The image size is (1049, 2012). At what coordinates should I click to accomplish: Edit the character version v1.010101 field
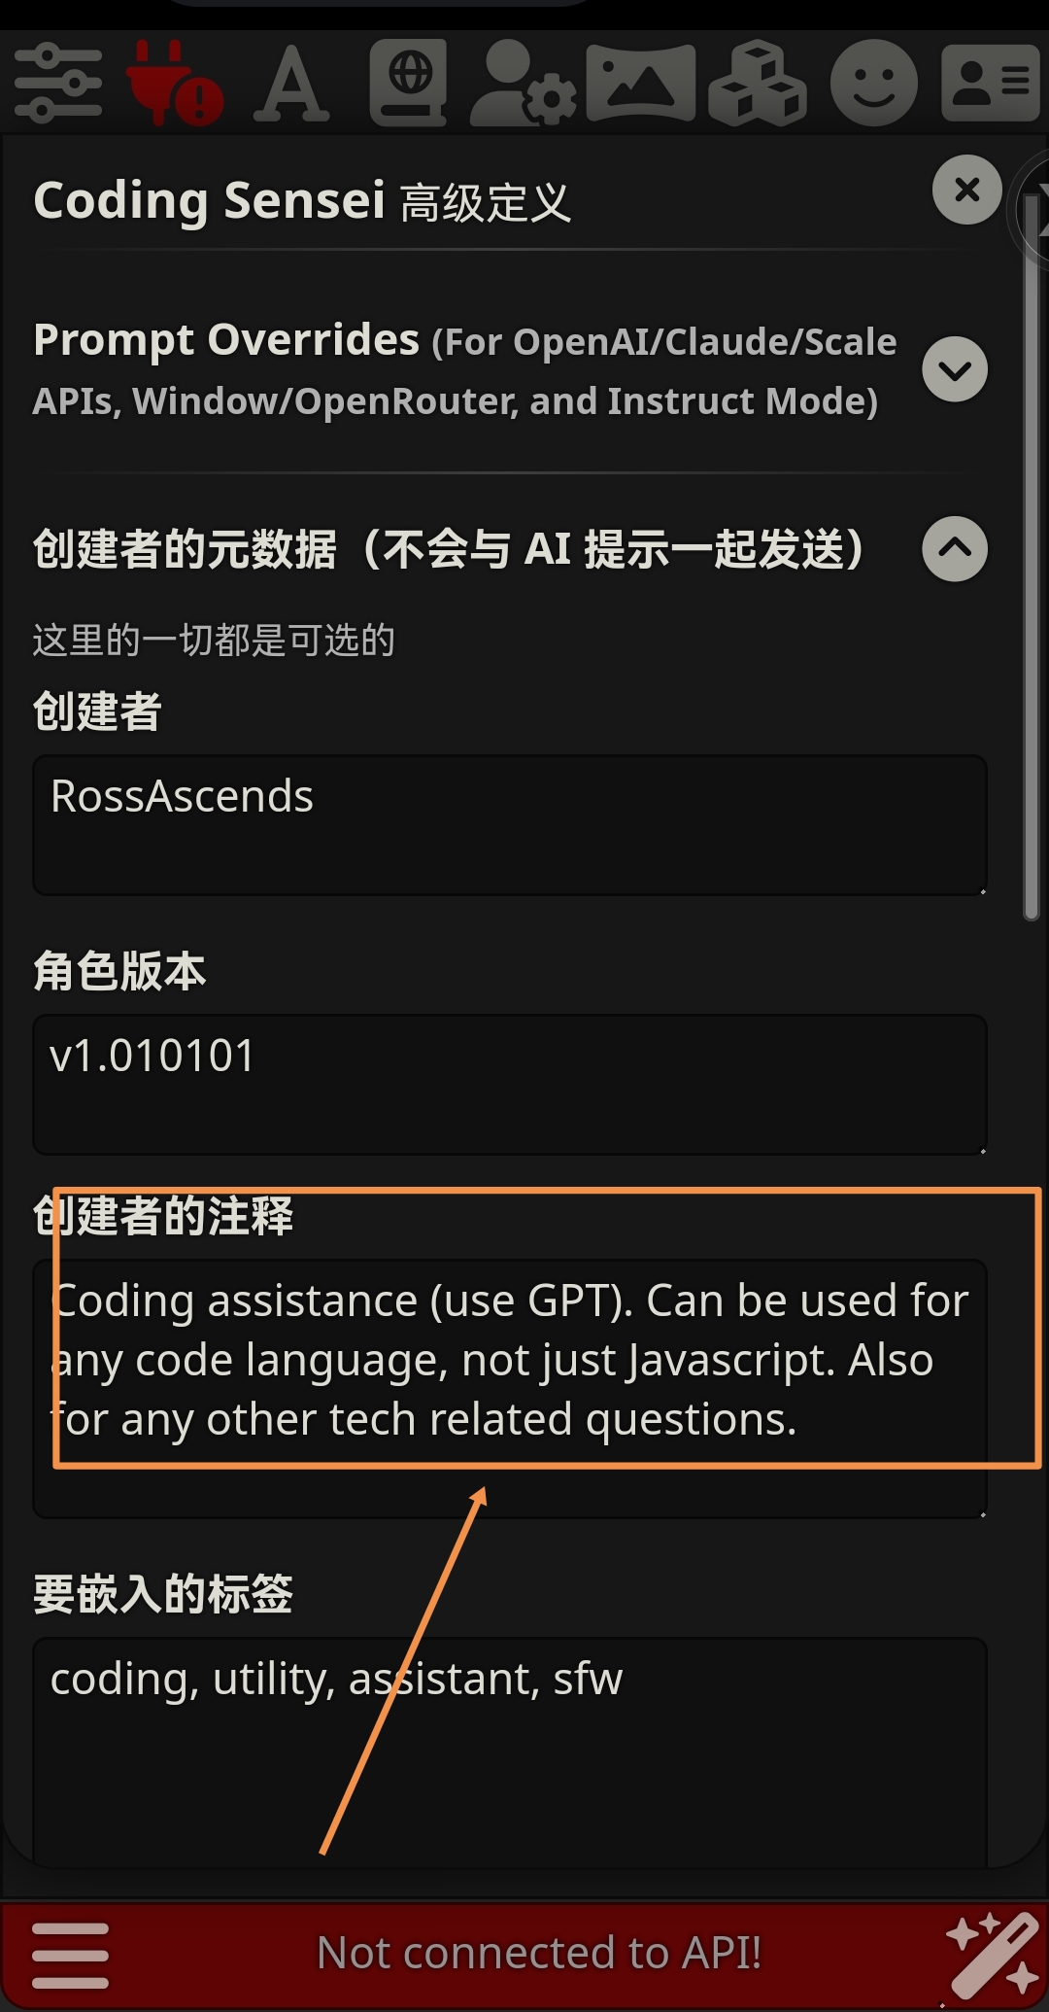[510, 1082]
